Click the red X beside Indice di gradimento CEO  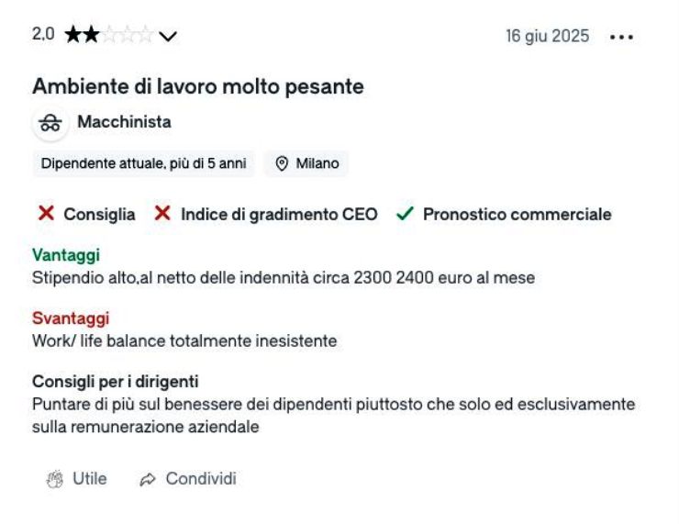[162, 214]
